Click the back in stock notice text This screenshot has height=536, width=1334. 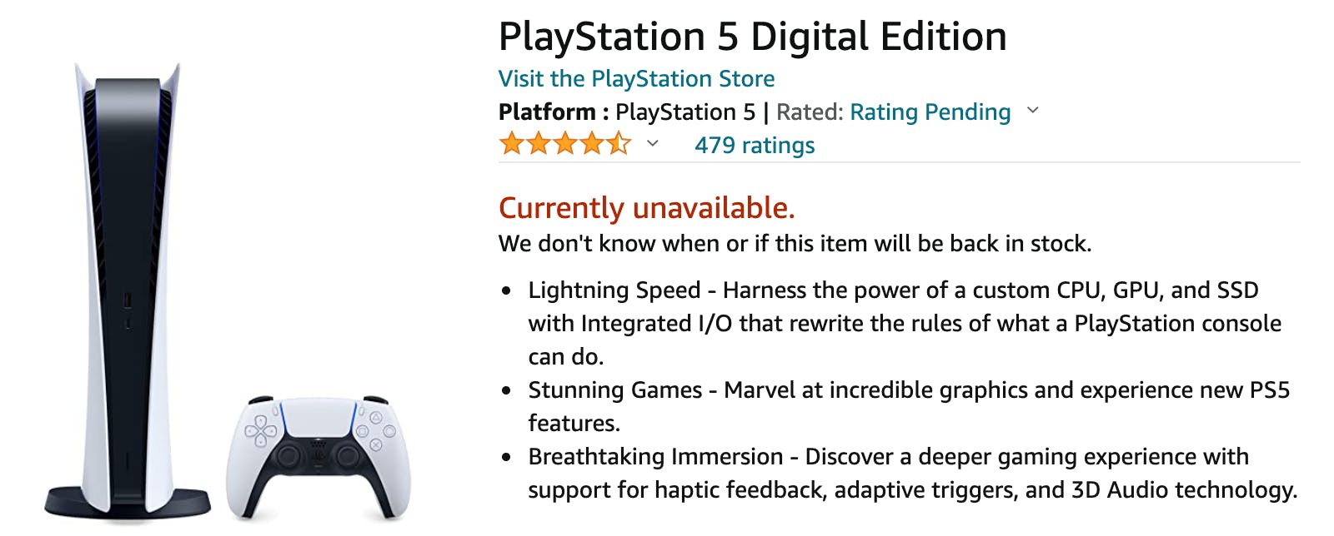point(795,244)
